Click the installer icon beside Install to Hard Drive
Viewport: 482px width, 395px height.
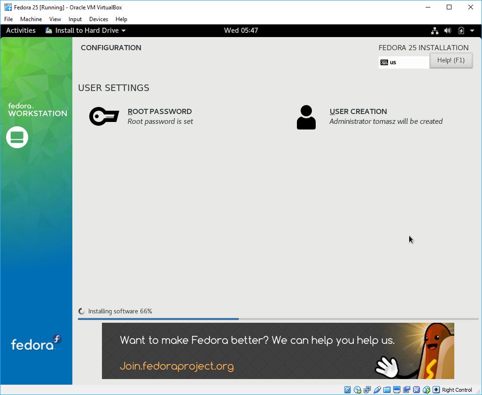point(48,30)
